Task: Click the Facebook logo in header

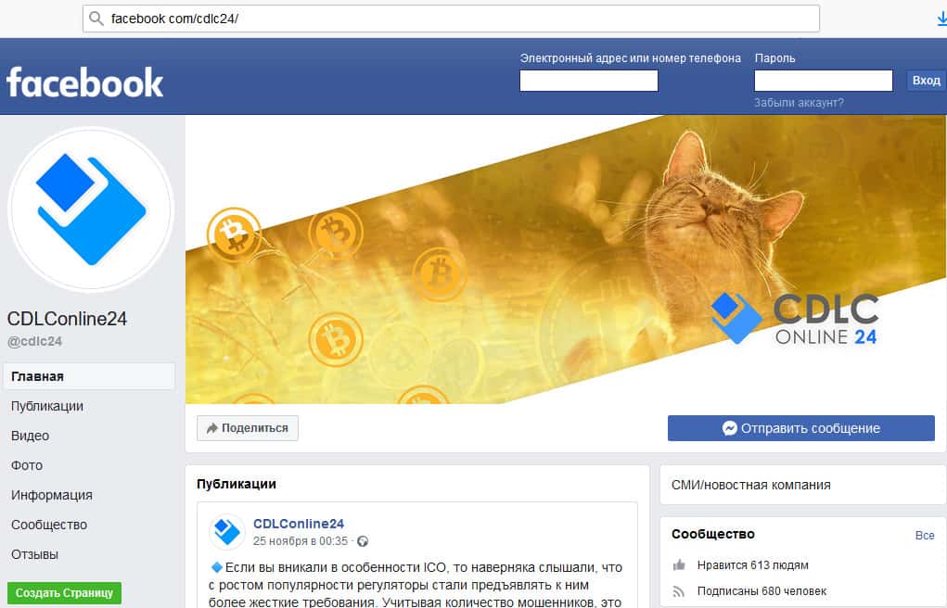Action: [84, 82]
